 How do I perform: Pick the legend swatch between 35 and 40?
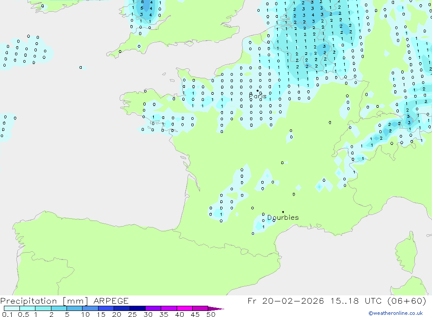pyautogui.click(x=169, y=308)
